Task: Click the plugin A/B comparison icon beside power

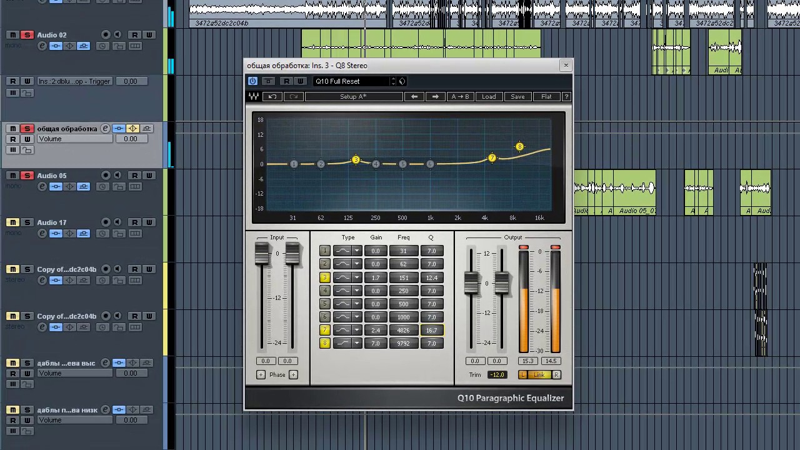Action: click(268, 81)
